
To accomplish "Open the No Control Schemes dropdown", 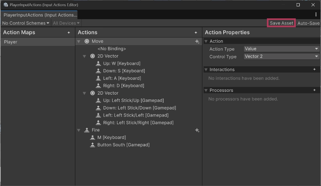I will pos(26,23).
